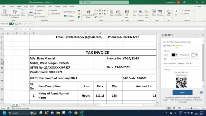Open Error correction Medium 15% dropdown

(x=184, y=63)
